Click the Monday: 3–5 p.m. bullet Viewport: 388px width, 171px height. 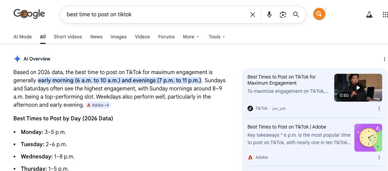[x=43, y=132]
